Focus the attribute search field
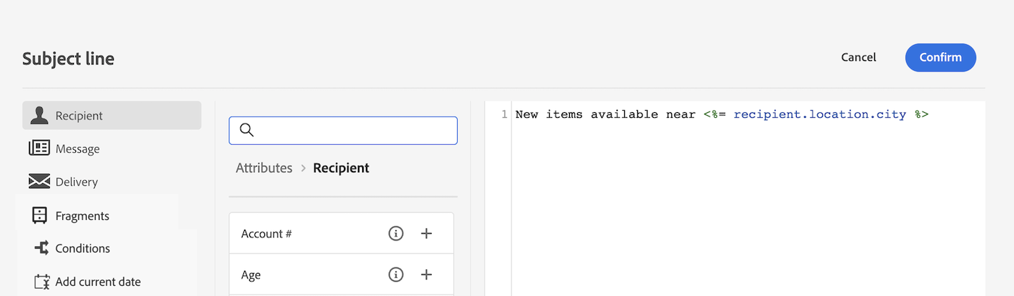Image resolution: width=1014 pixels, height=296 pixels. [355, 130]
